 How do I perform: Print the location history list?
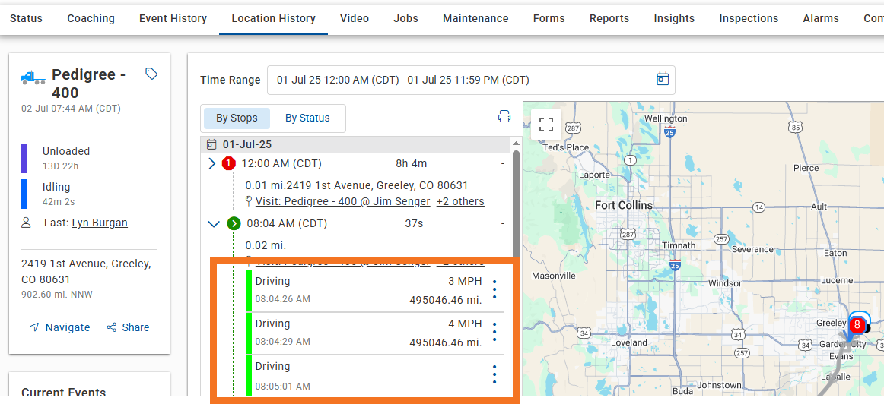[504, 117]
